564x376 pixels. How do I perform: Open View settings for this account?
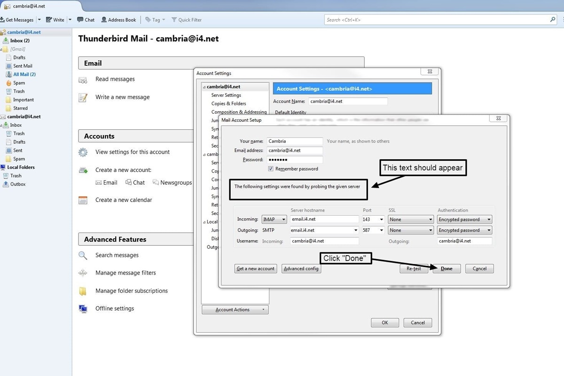coord(133,152)
